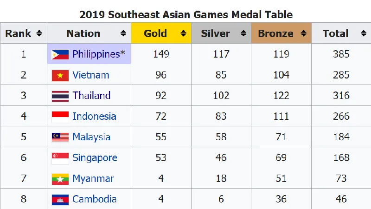Sort by Gold medal count arrows
The image size is (371, 209).
[x=184, y=33]
